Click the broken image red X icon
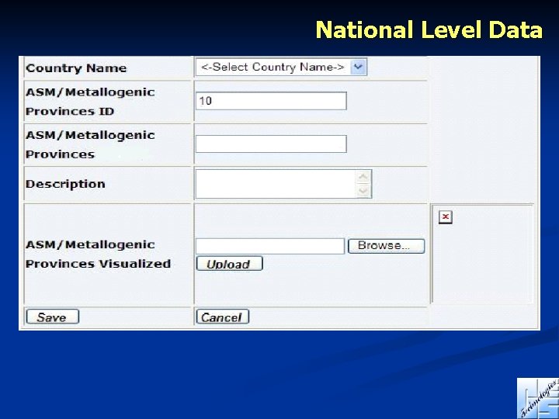The width and height of the screenshot is (559, 419). pyautogui.click(x=446, y=217)
